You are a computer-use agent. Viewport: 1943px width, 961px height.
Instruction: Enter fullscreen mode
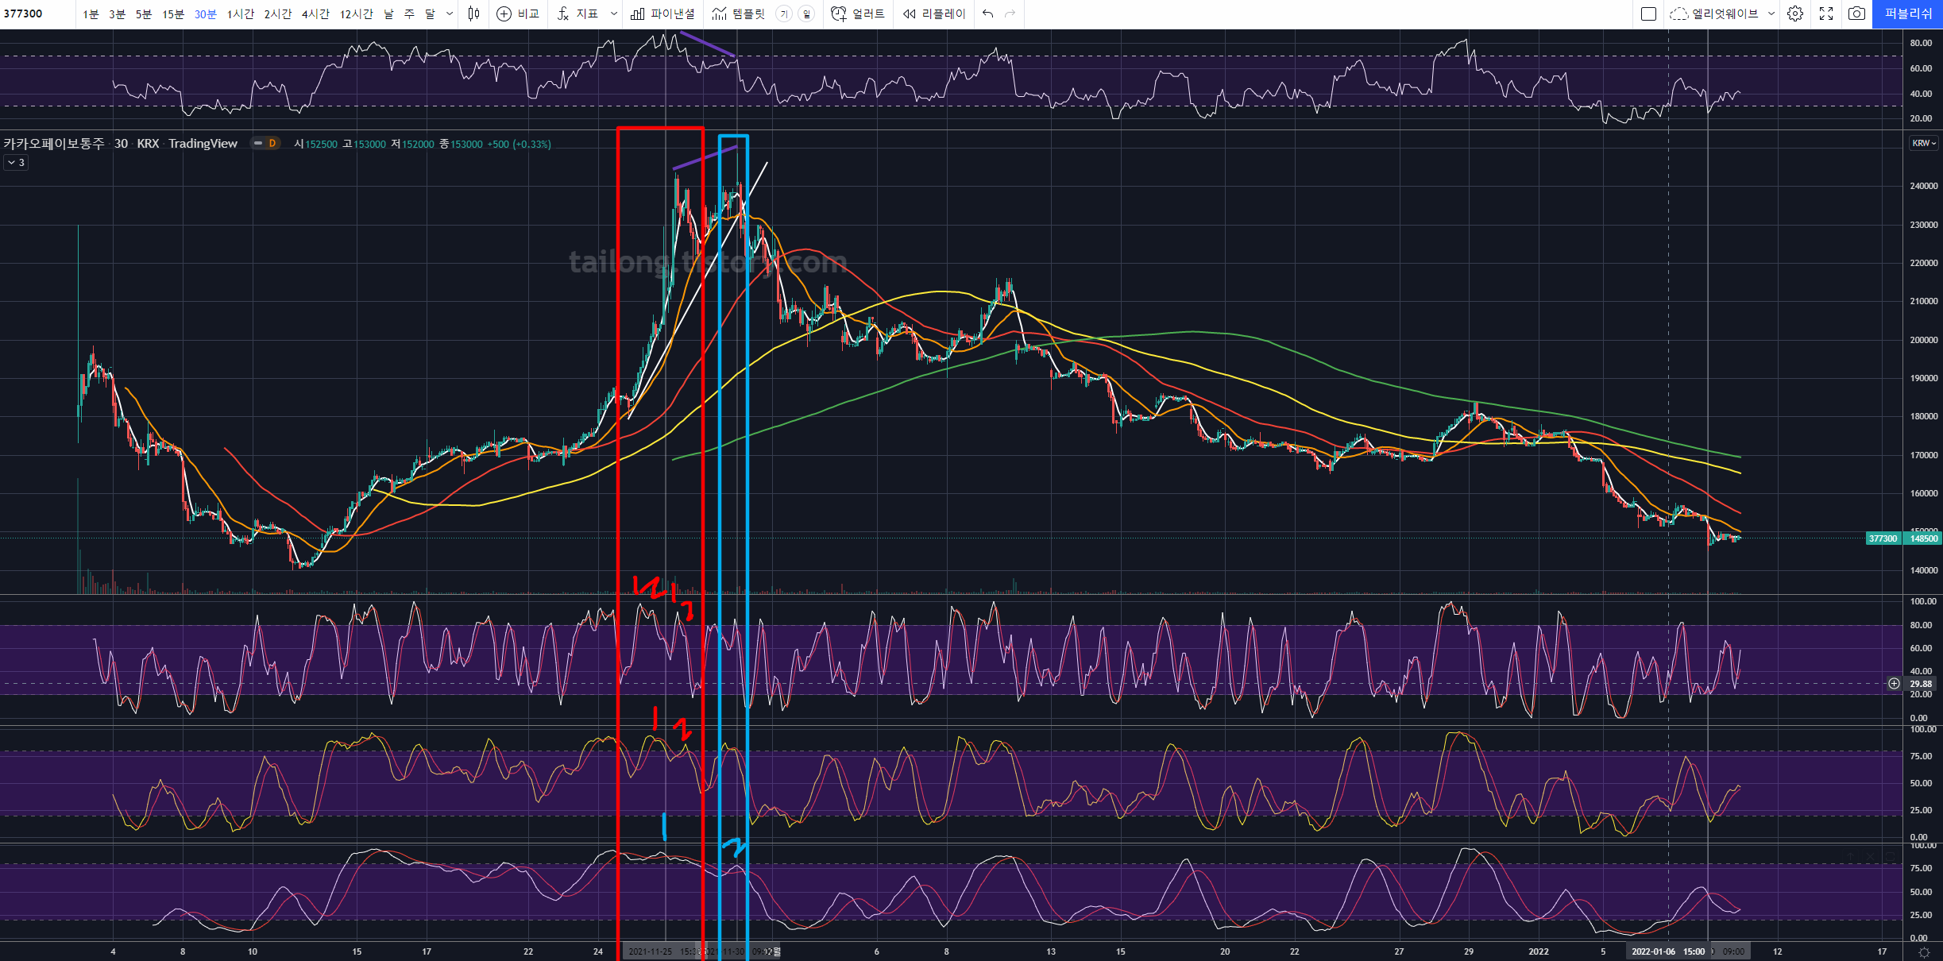[x=1826, y=14]
